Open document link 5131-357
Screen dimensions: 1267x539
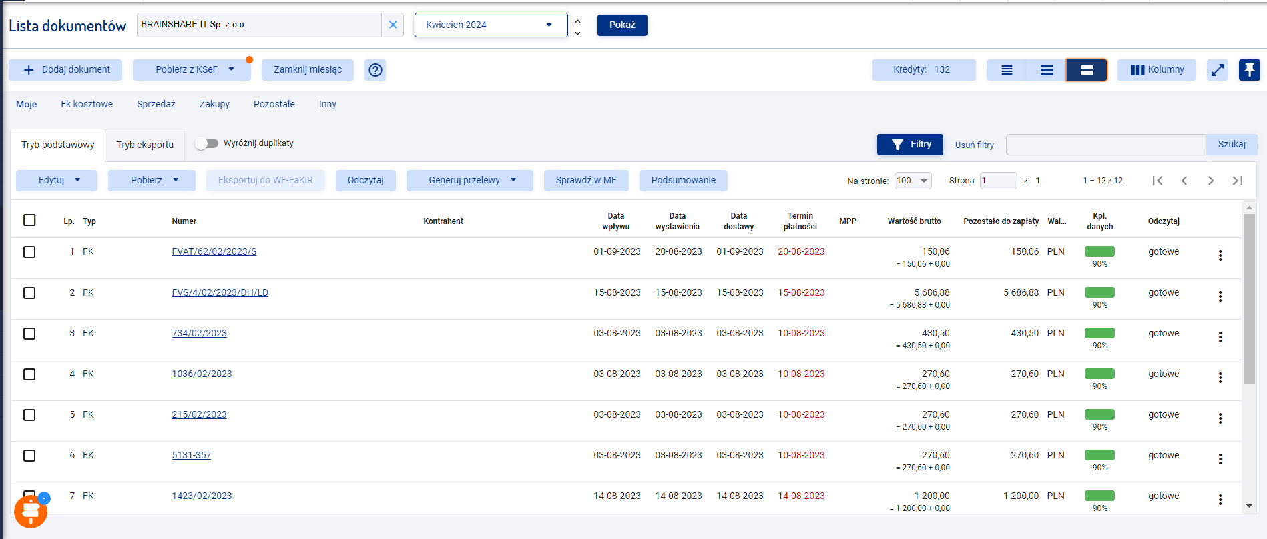click(192, 455)
